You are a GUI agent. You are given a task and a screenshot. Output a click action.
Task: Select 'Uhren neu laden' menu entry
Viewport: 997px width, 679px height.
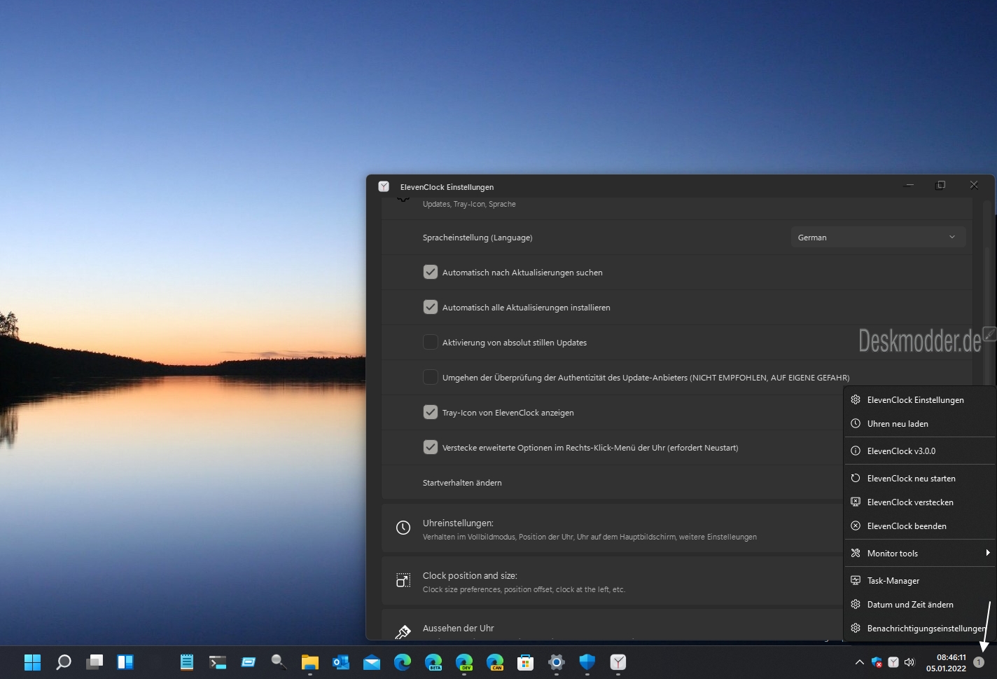pos(919,424)
